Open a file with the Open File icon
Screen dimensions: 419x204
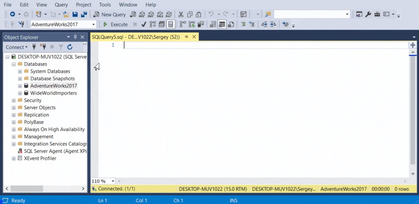pyautogui.click(x=66, y=14)
